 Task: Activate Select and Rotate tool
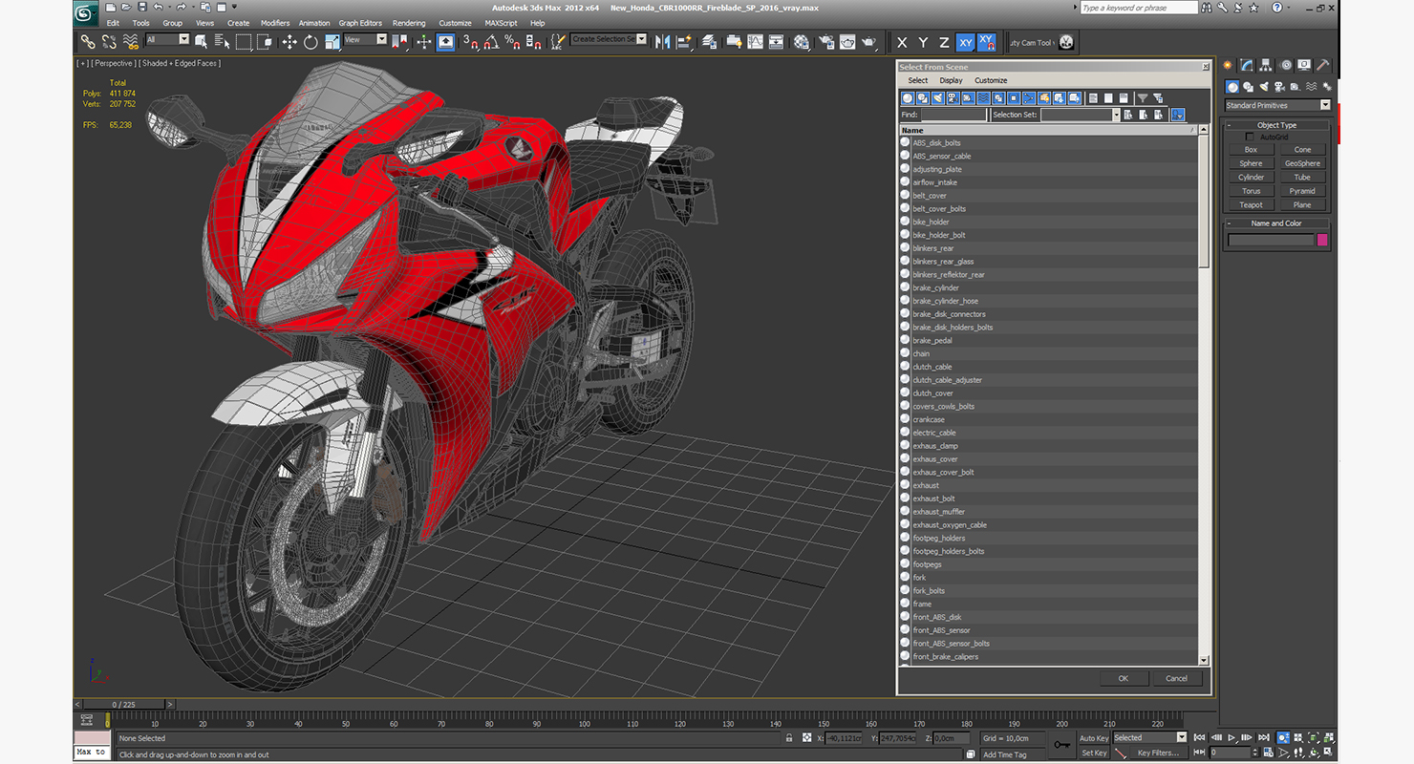(x=311, y=42)
